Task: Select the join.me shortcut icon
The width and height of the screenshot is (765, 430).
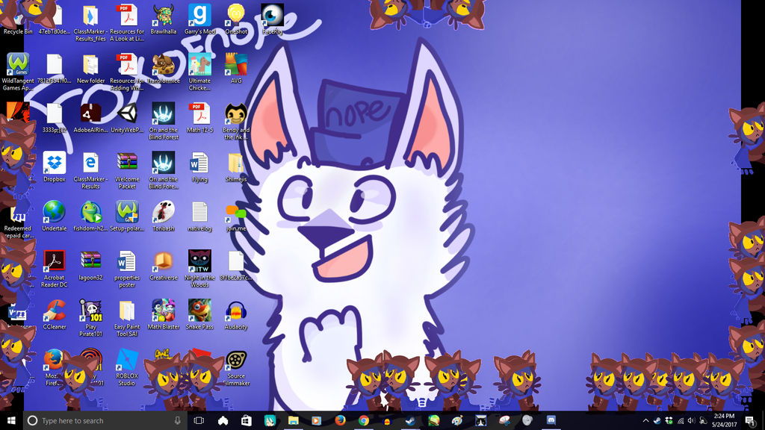Action: 236,216
